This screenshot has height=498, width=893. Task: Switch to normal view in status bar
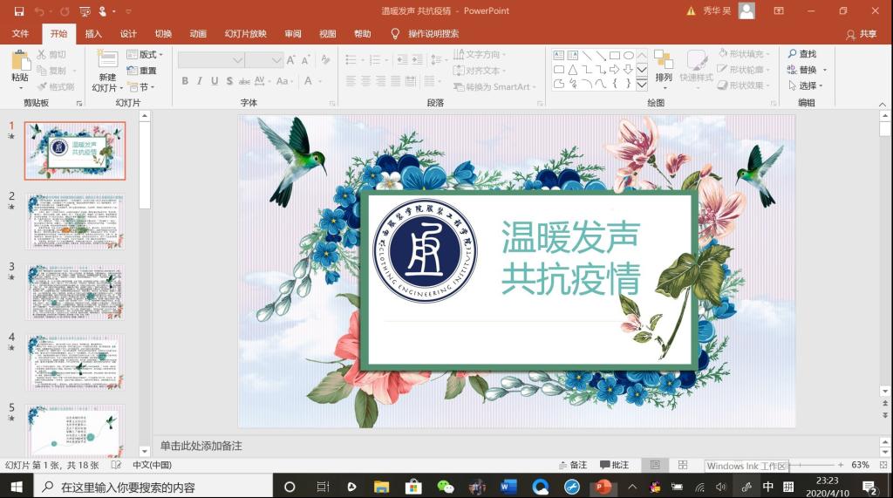(x=655, y=465)
